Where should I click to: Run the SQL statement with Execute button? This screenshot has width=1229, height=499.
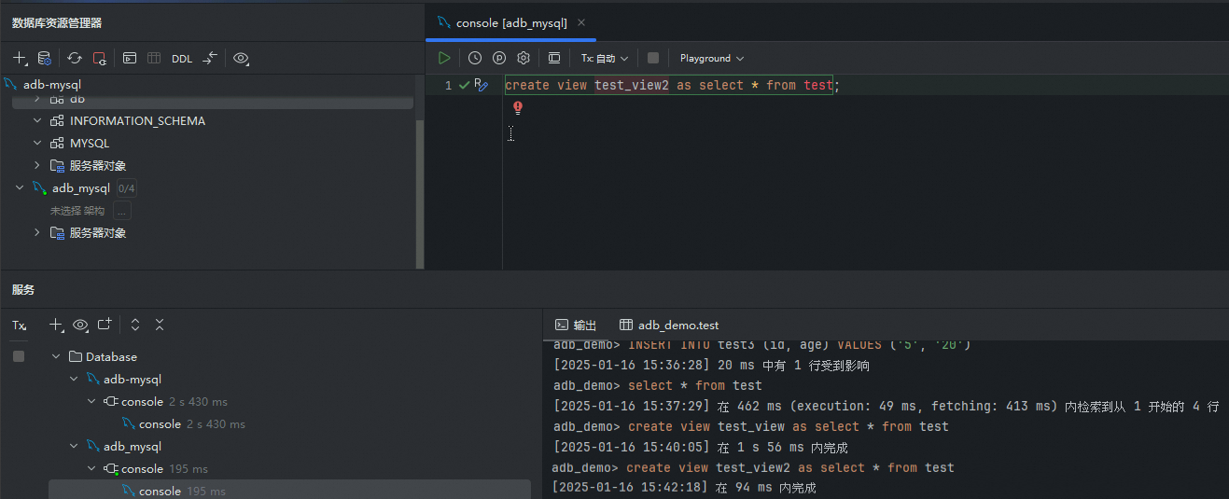pyautogui.click(x=444, y=58)
